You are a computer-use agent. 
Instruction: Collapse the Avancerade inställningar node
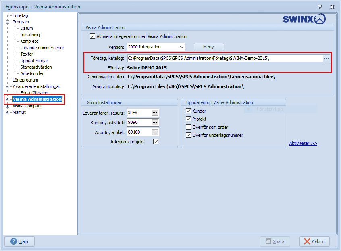point(7,86)
